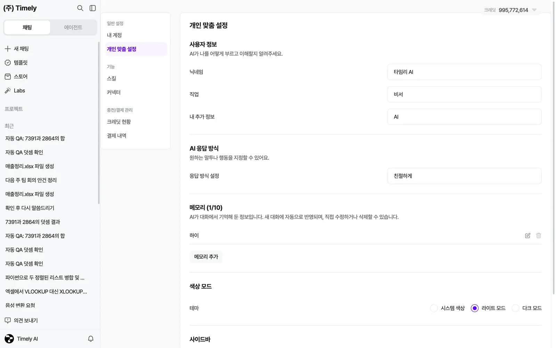Open notifications bell icon
556x348 pixels.
tap(91, 339)
